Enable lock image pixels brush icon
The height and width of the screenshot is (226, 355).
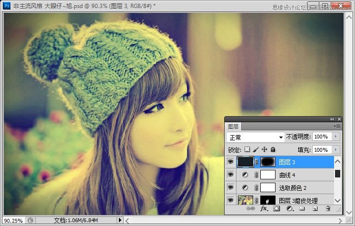coord(256,149)
